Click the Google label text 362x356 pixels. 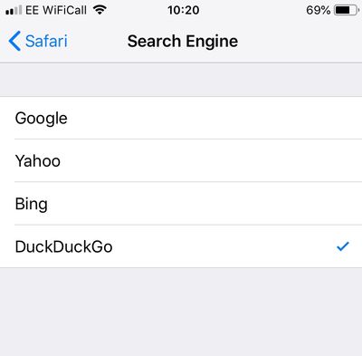pyautogui.click(x=42, y=119)
